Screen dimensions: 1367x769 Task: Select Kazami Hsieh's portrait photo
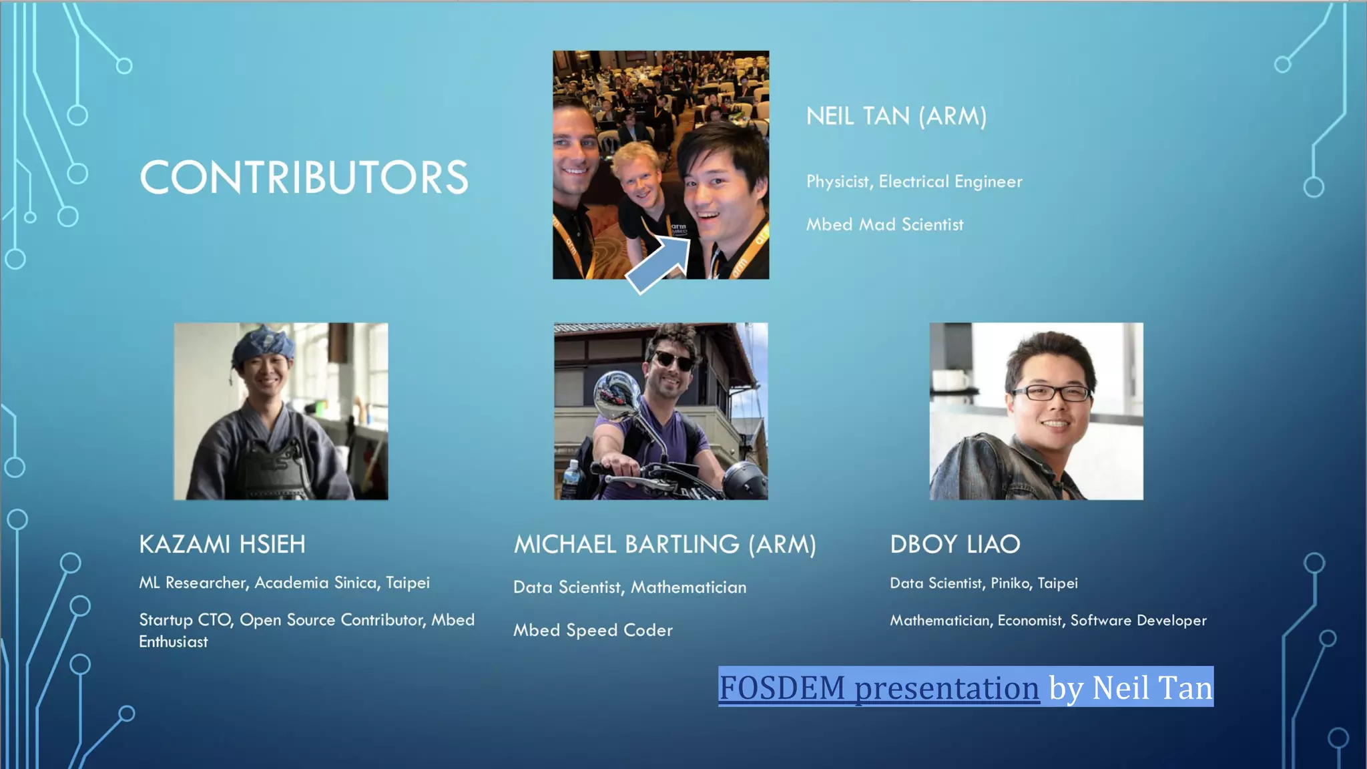(x=280, y=411)
